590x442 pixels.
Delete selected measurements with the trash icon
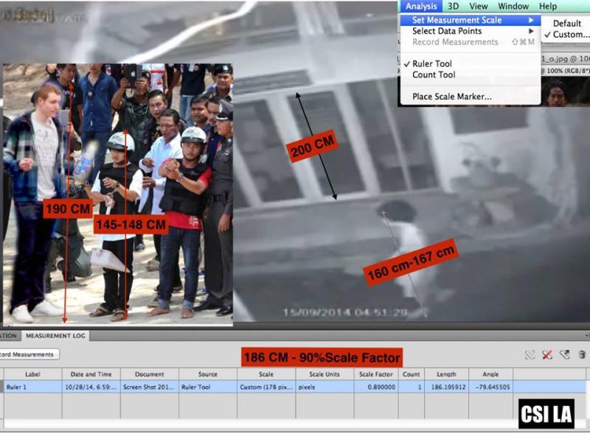pos(582,355)
